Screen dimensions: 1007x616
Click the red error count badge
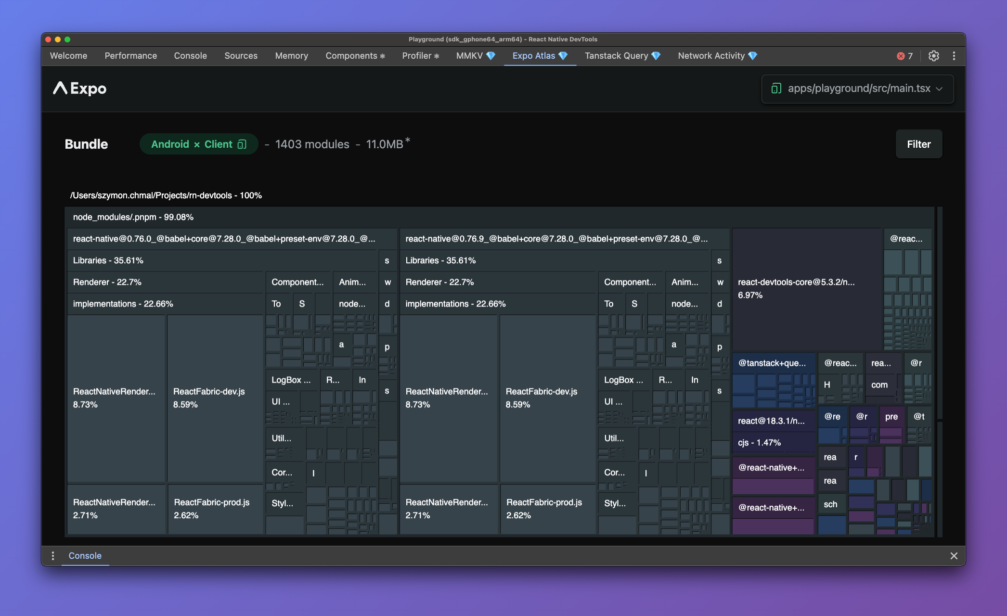(904, 56)
